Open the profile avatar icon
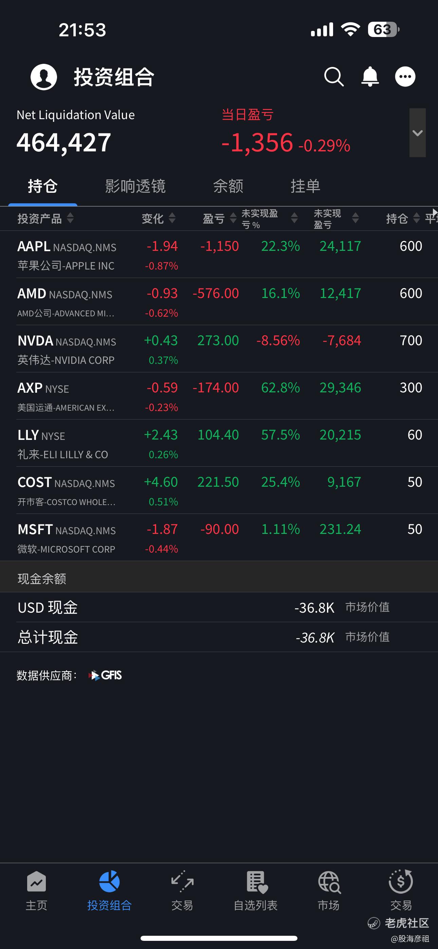Screen dimensions: 438x949 (x=44, y=77)
